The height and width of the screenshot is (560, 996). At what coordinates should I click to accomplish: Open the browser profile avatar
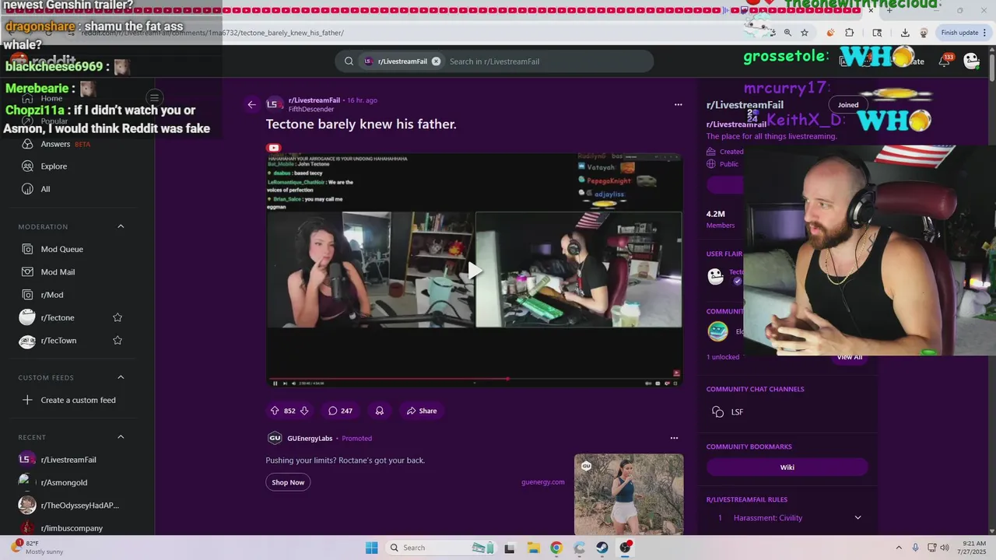click(x=924, y=33)
